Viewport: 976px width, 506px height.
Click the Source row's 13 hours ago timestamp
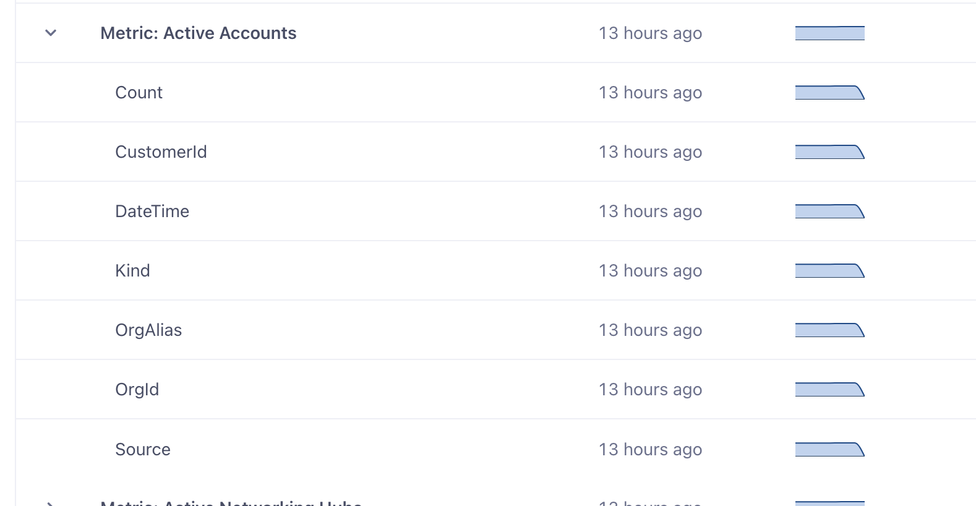coord(650,449)
